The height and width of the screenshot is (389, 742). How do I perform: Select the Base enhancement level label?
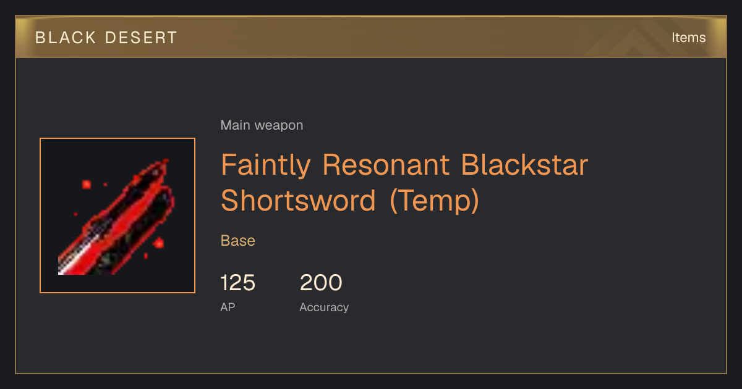click(x=238, y=241)
